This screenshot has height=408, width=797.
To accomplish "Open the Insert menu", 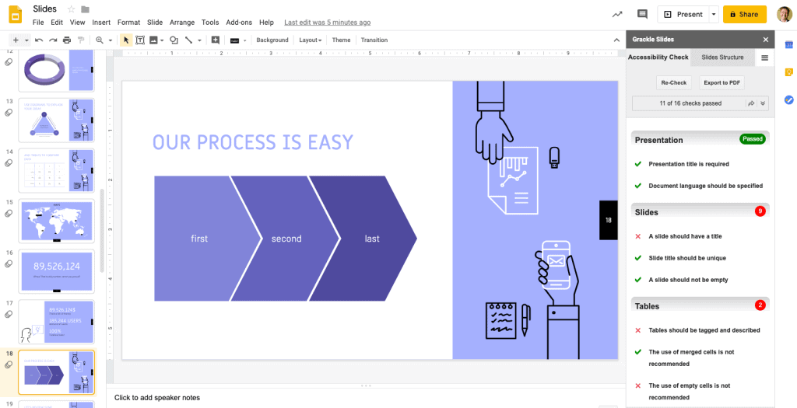I will tap(101, 23).
